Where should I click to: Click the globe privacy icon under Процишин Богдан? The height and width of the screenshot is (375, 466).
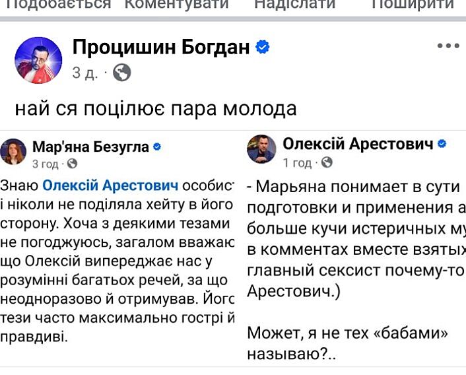(121, 73)
